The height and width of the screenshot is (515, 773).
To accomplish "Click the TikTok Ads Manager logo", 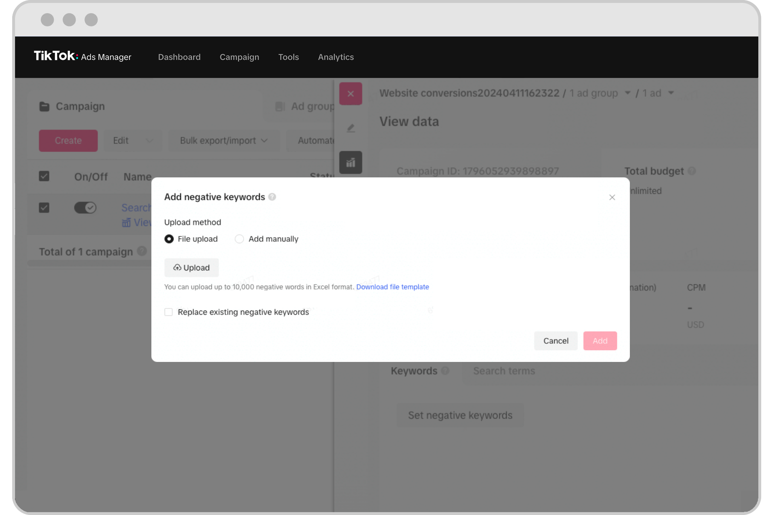I will pyautogui.click(x=82, y=57).
